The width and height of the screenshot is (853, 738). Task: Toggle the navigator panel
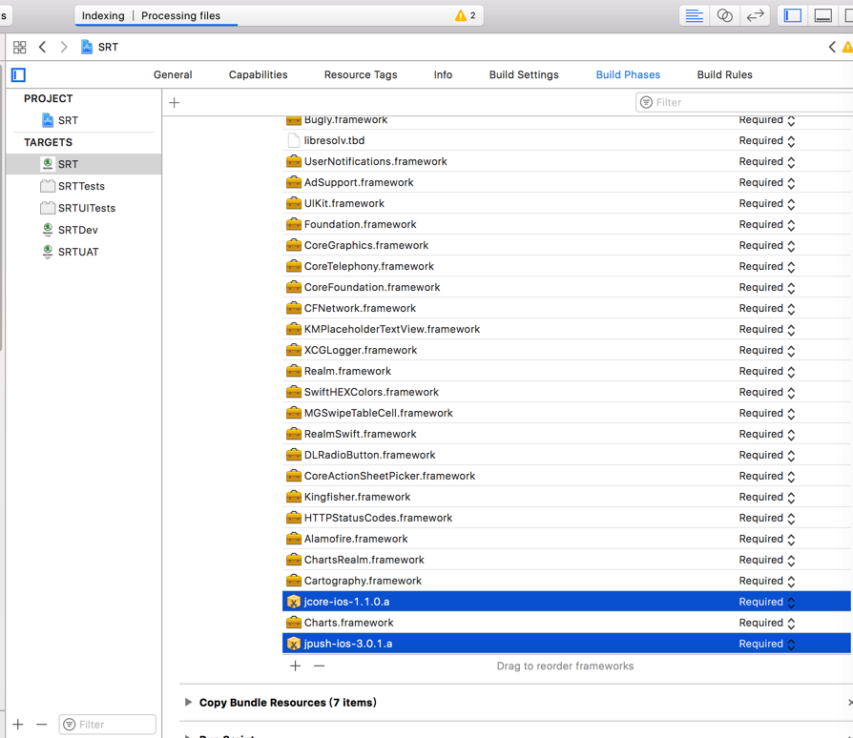(793, 16)
